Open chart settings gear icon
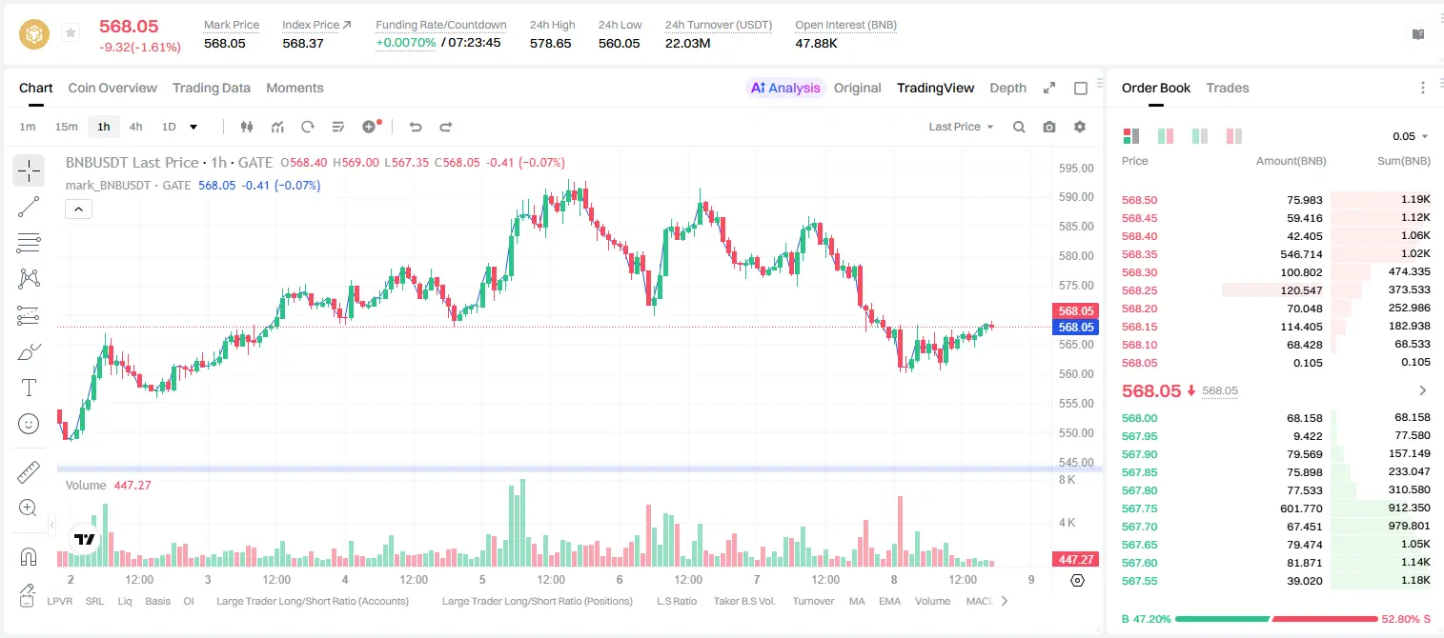 1080,127
